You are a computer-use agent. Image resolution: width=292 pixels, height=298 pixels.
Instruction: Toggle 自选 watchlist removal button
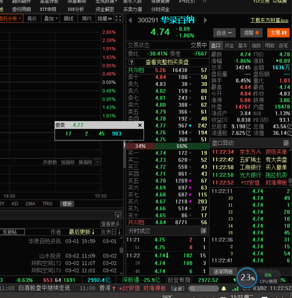[224, 33]
